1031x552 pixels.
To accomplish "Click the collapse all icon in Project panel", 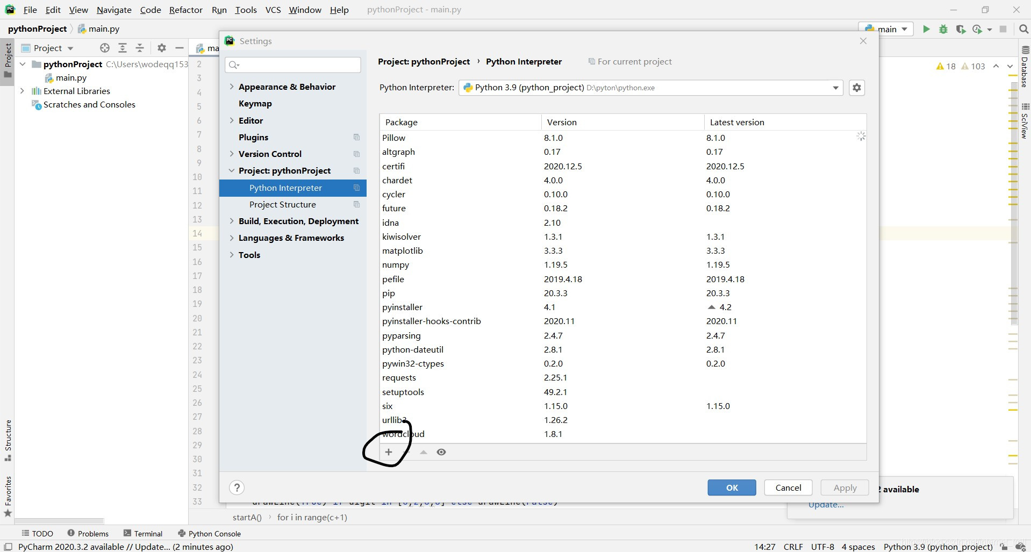I will (140, 48).
